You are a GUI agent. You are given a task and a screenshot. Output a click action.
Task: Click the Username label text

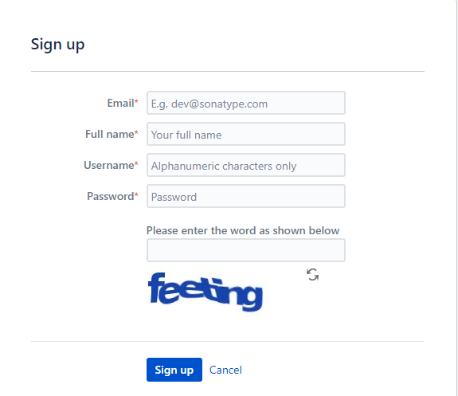point(108,165)
